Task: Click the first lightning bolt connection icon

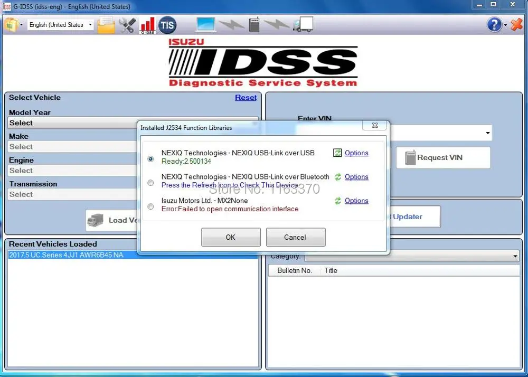Action: (232, 24)
